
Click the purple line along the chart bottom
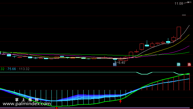tap(96, 108)
